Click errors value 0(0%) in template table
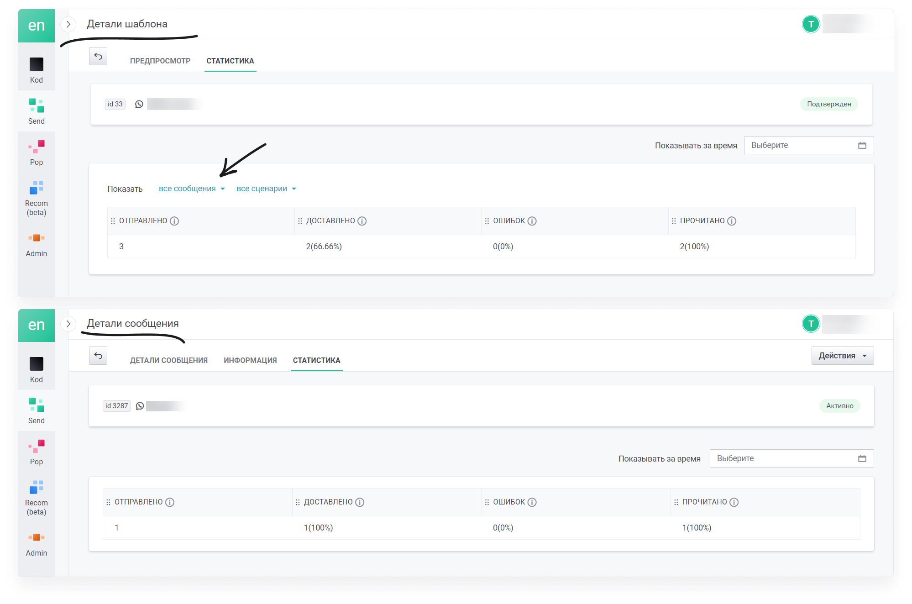Image resolution: width=912 pixels, height=604 pixels. tap(503, 247)
